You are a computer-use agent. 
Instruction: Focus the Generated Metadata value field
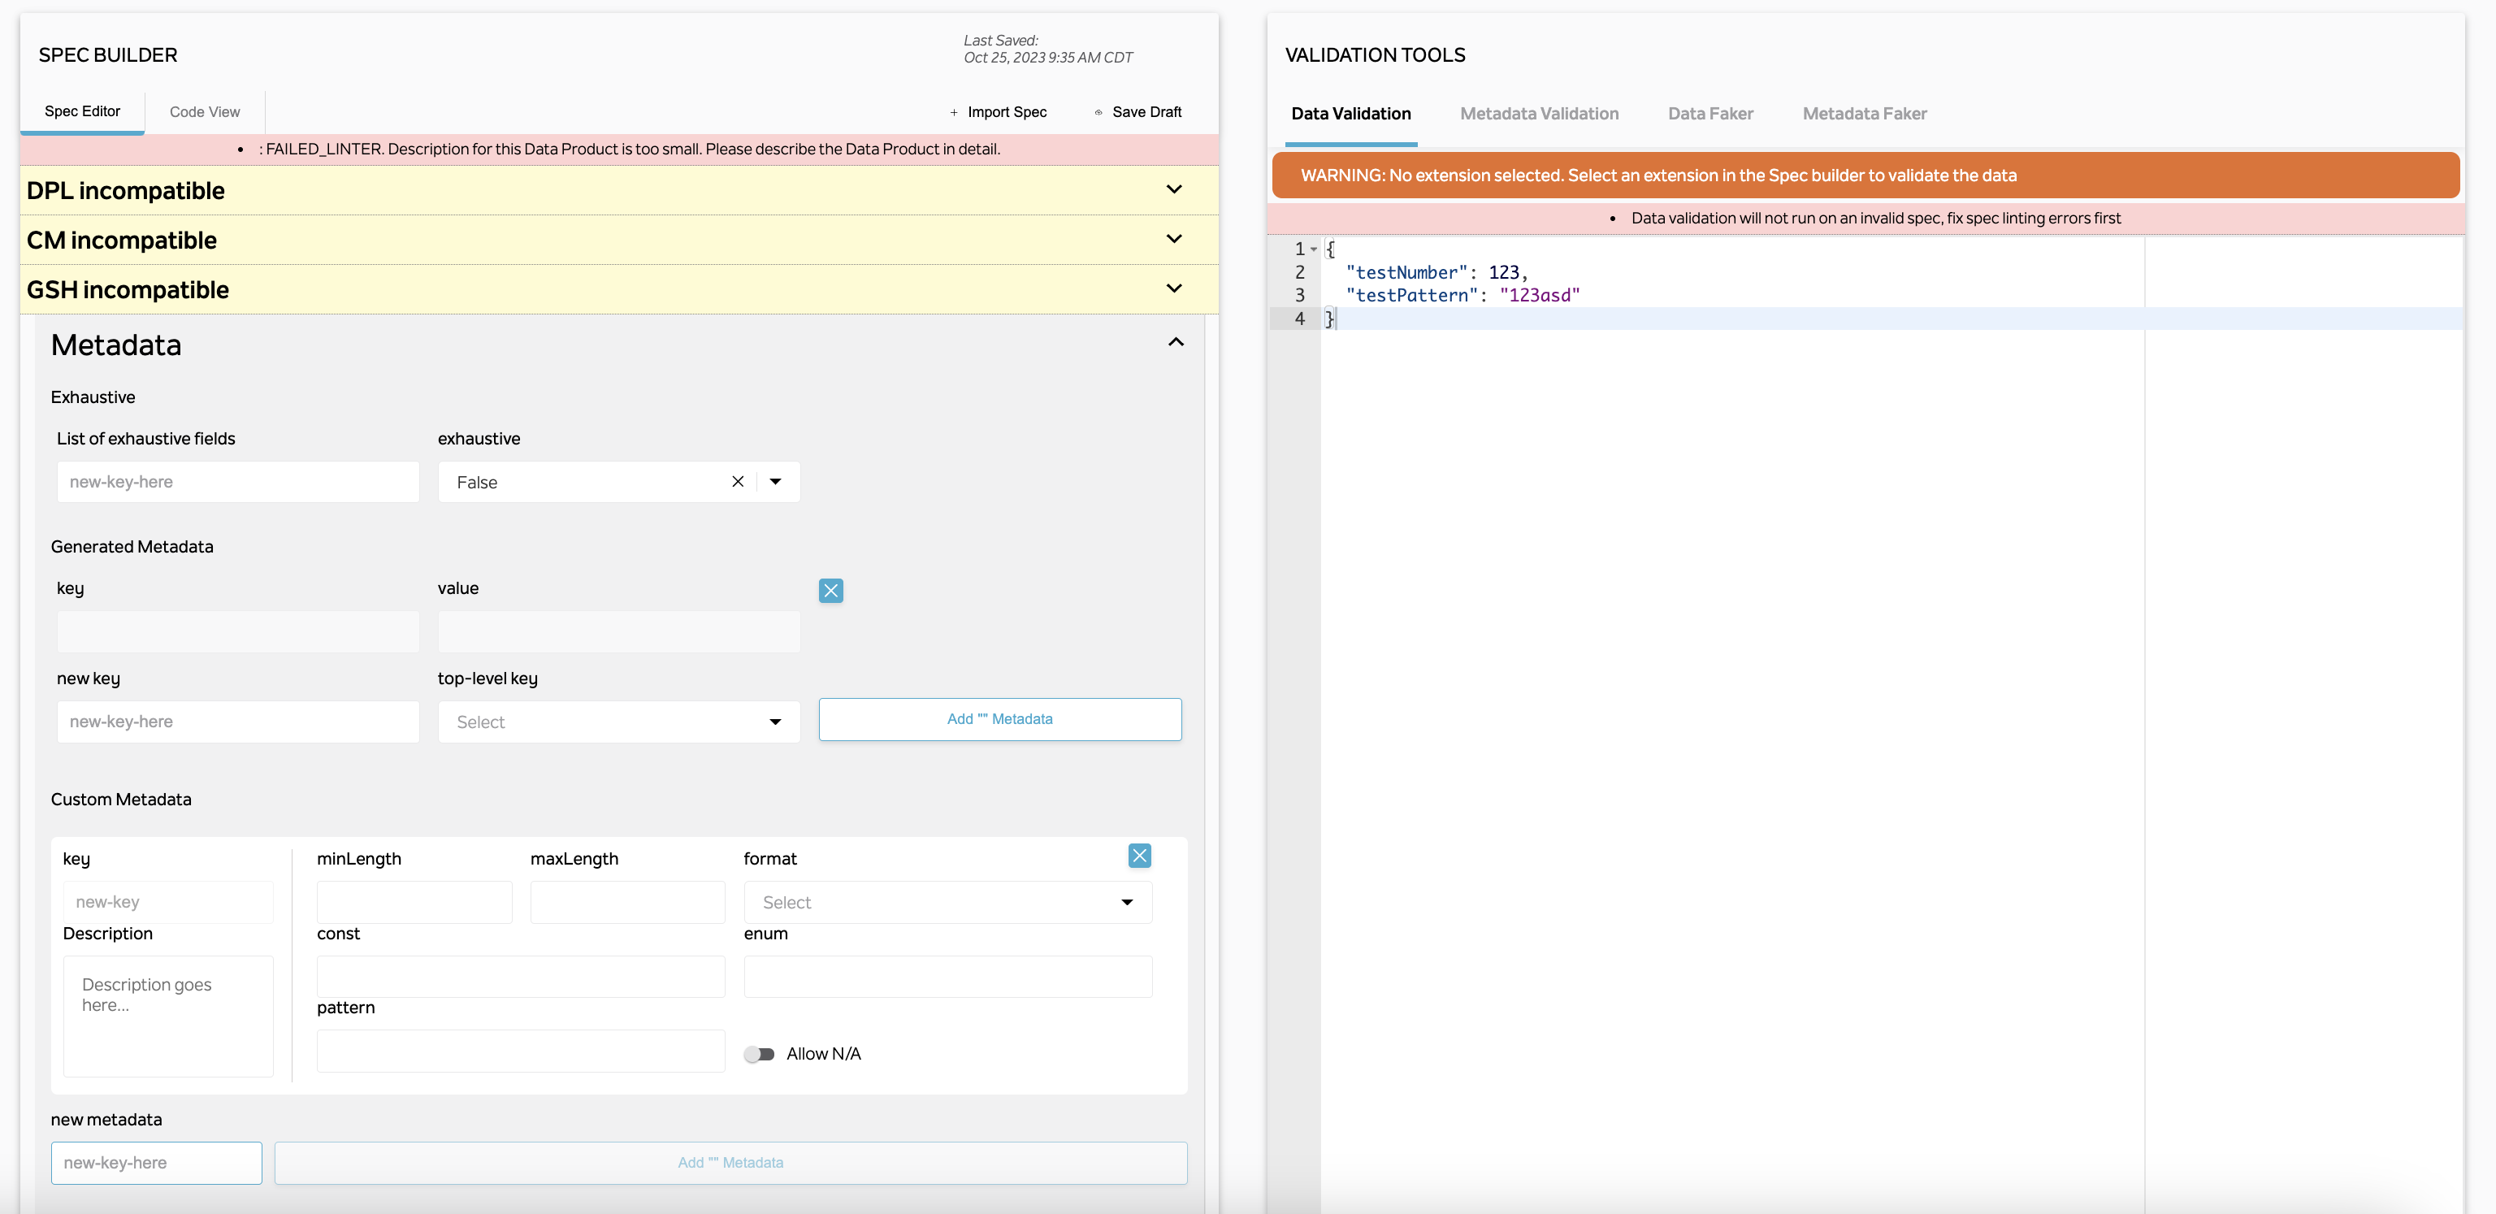pos(619,631)
